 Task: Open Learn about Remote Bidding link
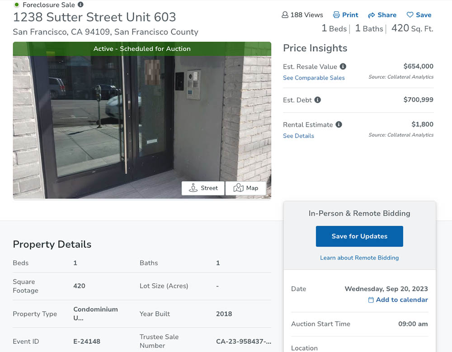tap(359, 257)
